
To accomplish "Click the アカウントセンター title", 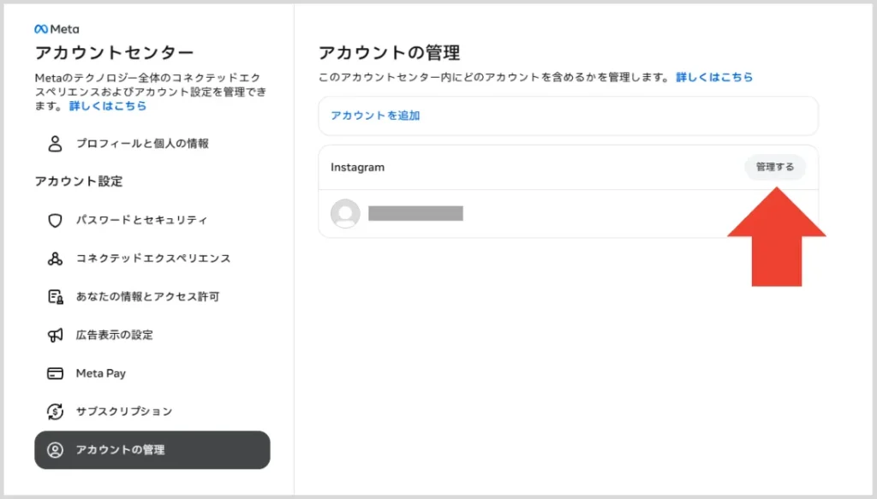I will (114, 52).
